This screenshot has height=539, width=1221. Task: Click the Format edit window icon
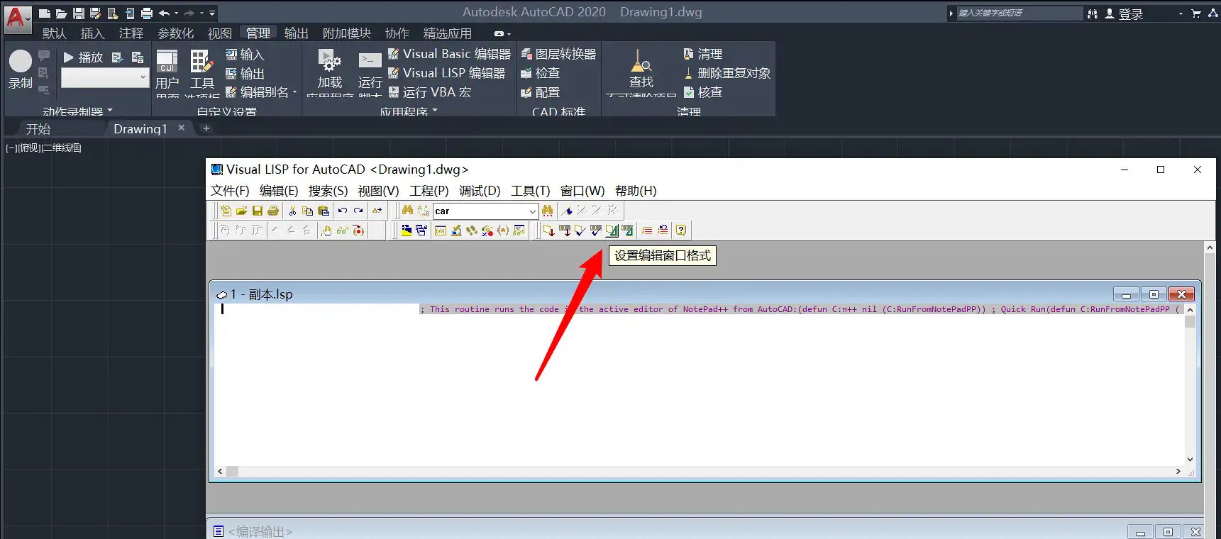tap(612, 230)
